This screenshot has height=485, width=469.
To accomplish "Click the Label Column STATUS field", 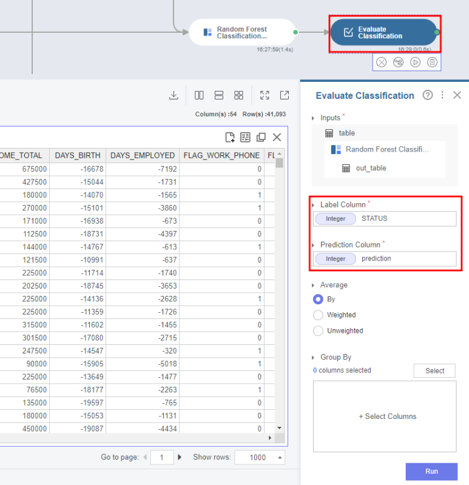I will point(385,219).
